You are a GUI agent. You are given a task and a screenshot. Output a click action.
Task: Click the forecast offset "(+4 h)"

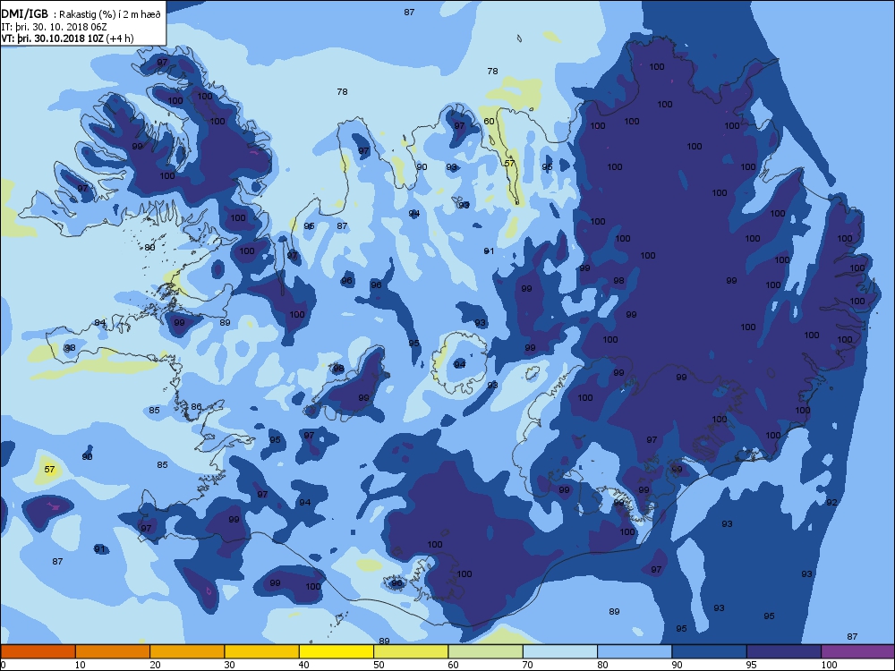point(121,38)
